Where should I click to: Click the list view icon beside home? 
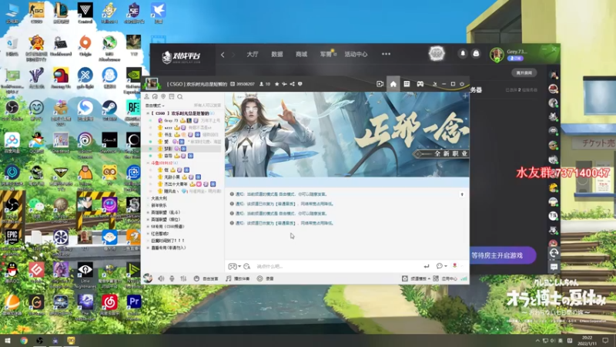coord(407,84)
